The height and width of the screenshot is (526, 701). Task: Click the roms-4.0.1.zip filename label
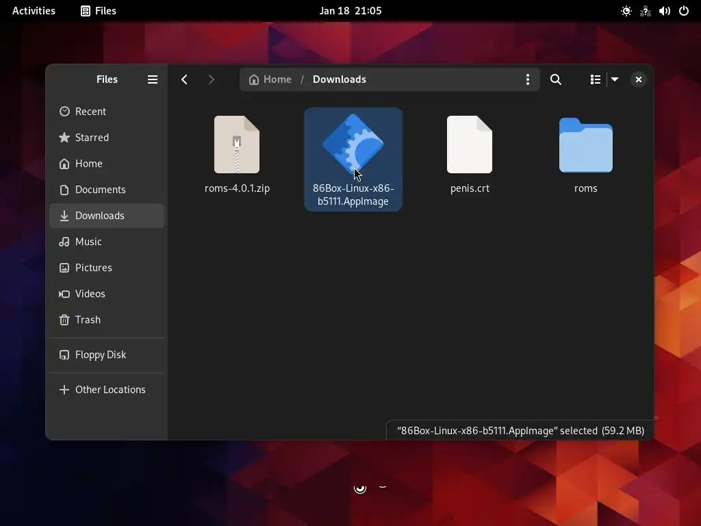click(237, 188)
